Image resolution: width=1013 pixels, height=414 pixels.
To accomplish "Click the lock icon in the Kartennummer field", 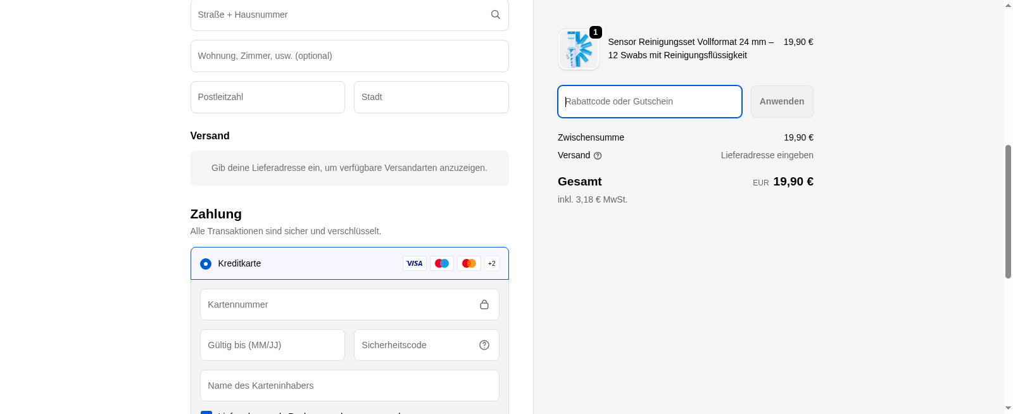I will (484, 304).
